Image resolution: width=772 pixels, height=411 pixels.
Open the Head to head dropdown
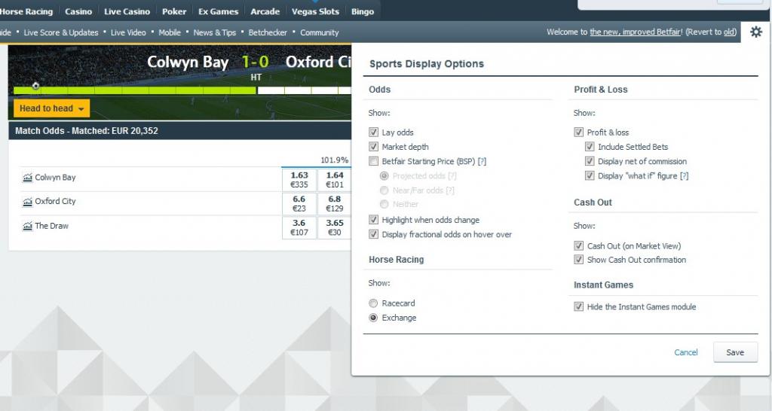pyautogui.click(x=52, y=108)
